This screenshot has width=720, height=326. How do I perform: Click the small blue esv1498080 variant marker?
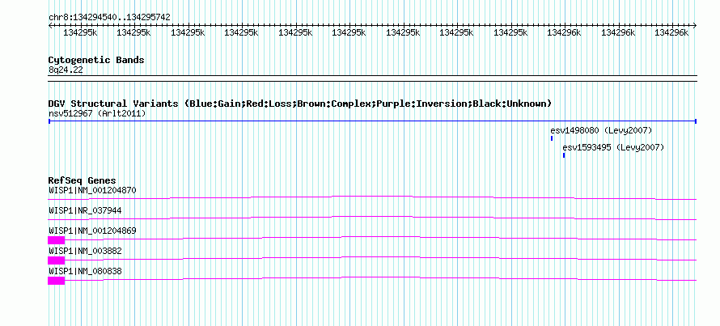(x=552, y=138)
